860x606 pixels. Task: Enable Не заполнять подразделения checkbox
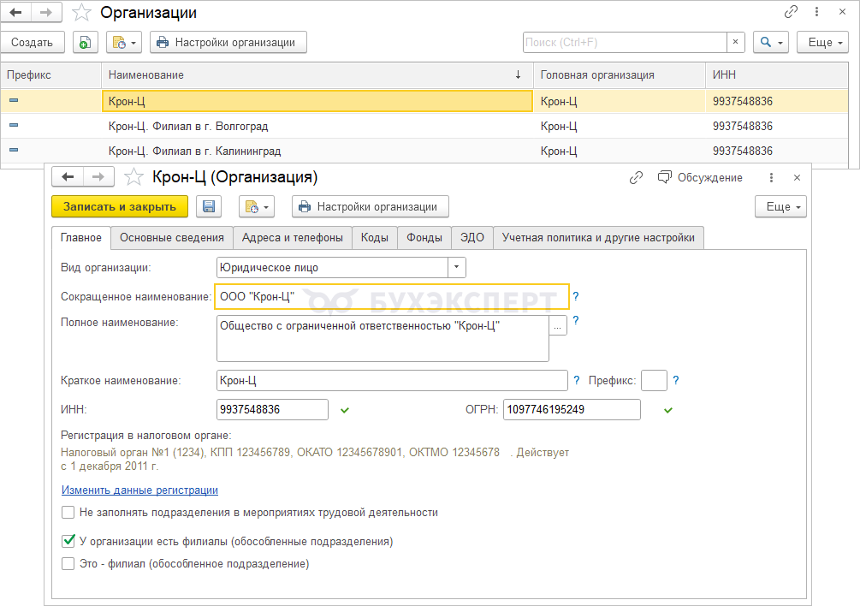point(68,513)
